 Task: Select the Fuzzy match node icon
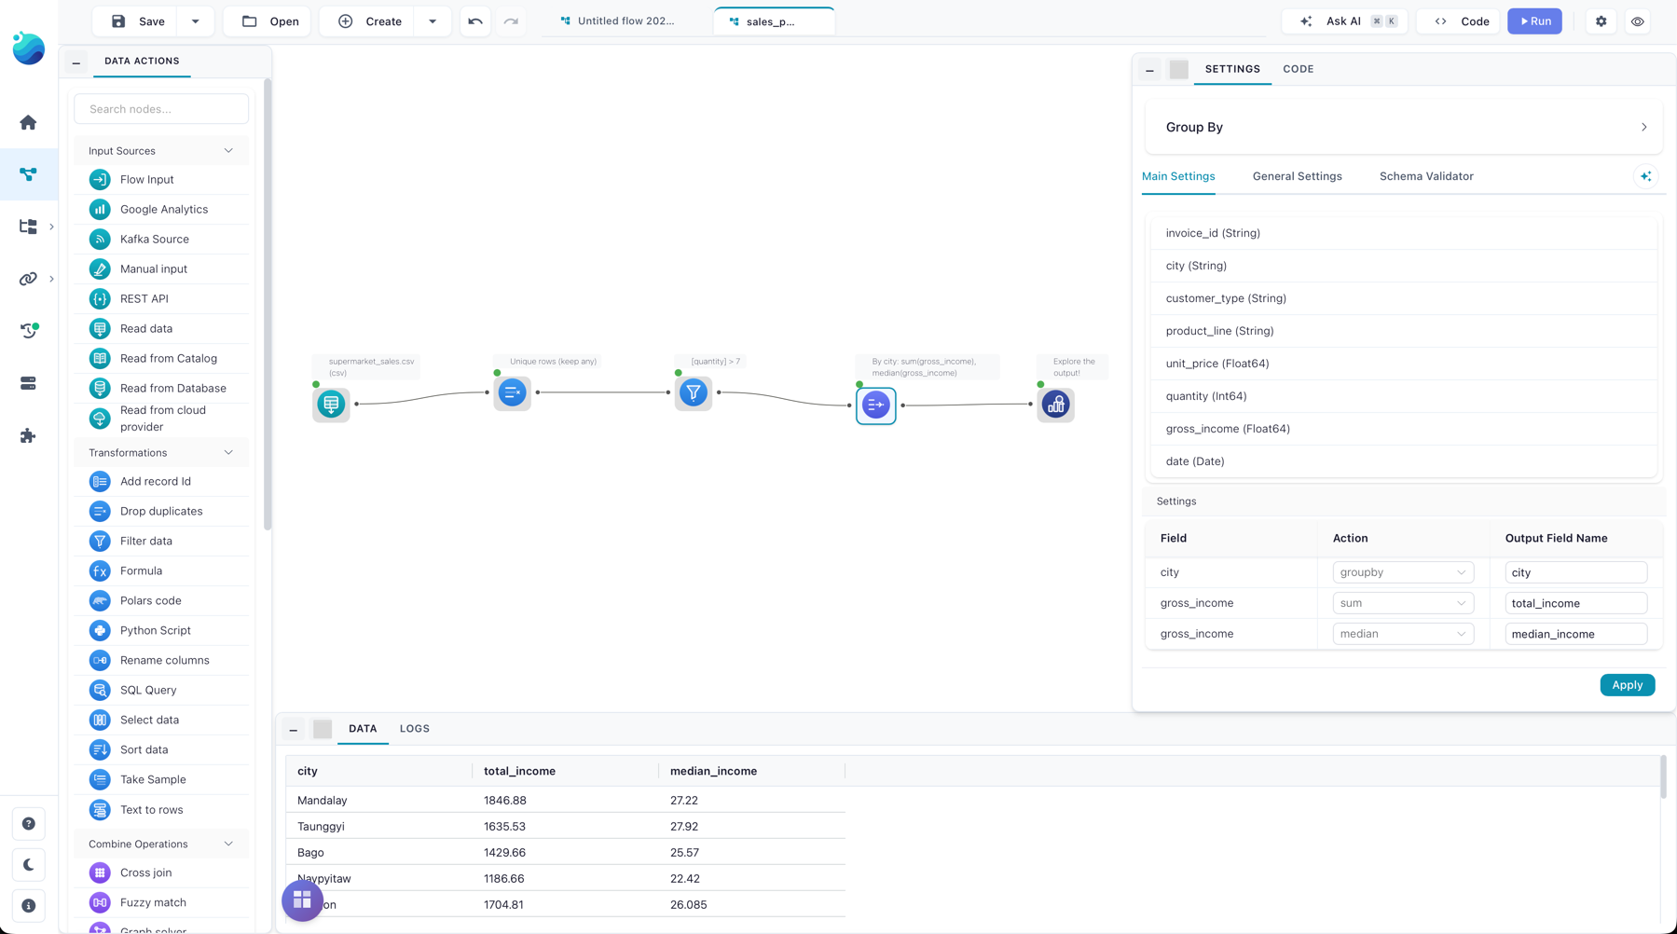(x=100, y=902)
